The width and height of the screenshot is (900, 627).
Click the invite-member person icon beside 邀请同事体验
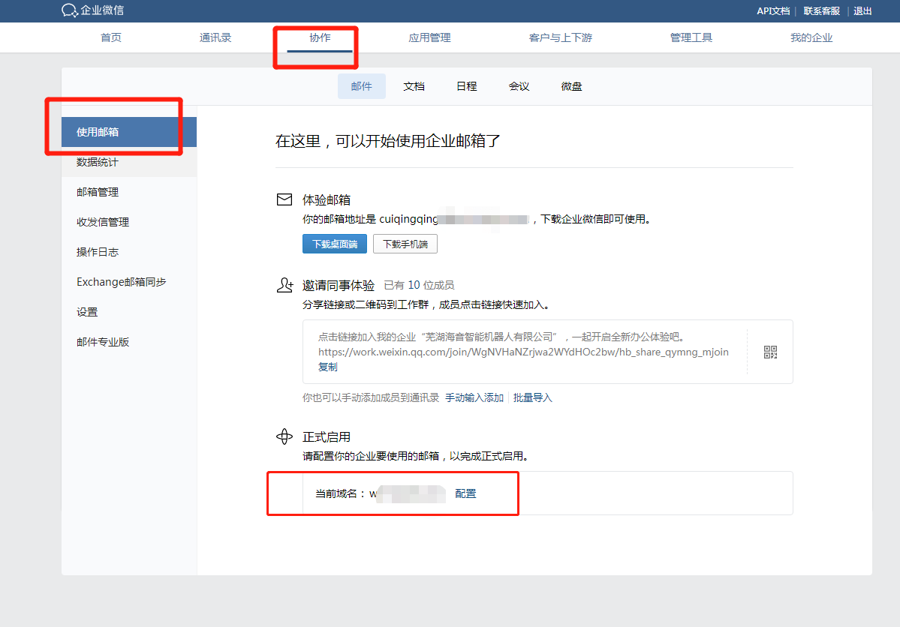[x=284, y=284]
